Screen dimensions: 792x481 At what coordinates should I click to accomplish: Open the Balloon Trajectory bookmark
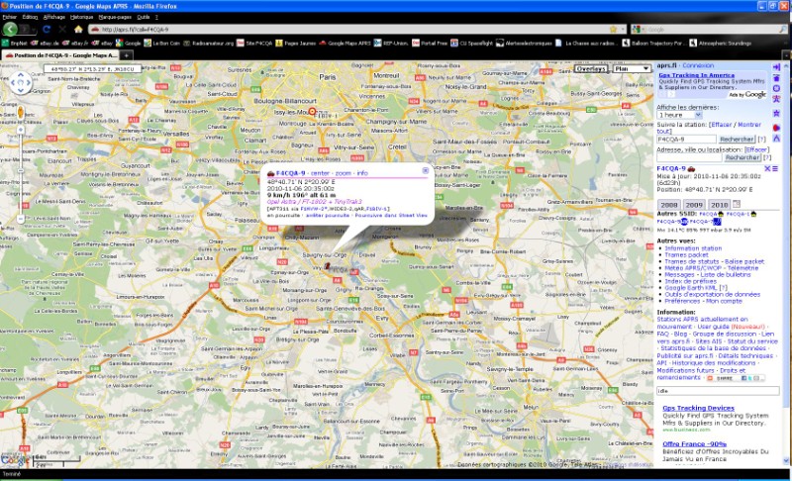click(652, 44)
